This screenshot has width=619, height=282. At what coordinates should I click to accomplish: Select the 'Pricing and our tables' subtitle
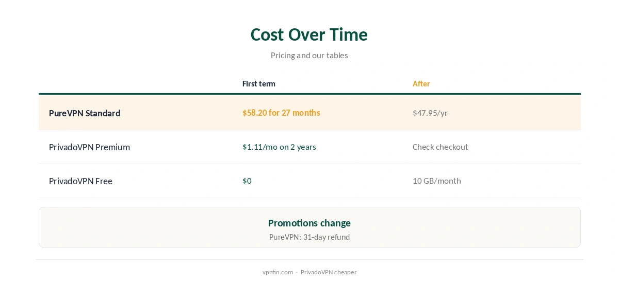[309, 55]
